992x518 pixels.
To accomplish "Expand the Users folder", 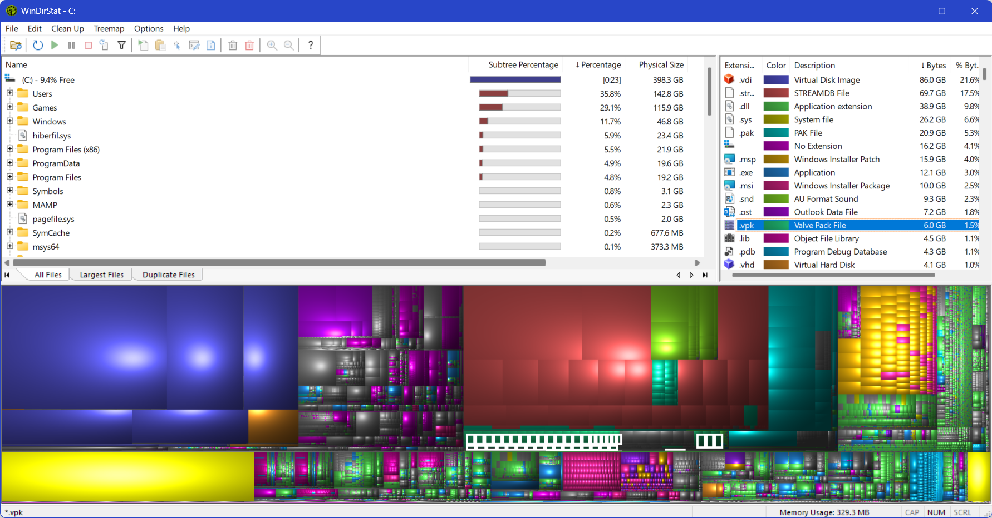I will (x=9, y=93).
